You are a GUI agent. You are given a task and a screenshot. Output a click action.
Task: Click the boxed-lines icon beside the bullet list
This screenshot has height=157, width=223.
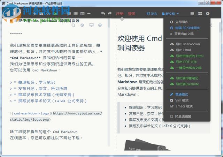(x=83, y=14)
